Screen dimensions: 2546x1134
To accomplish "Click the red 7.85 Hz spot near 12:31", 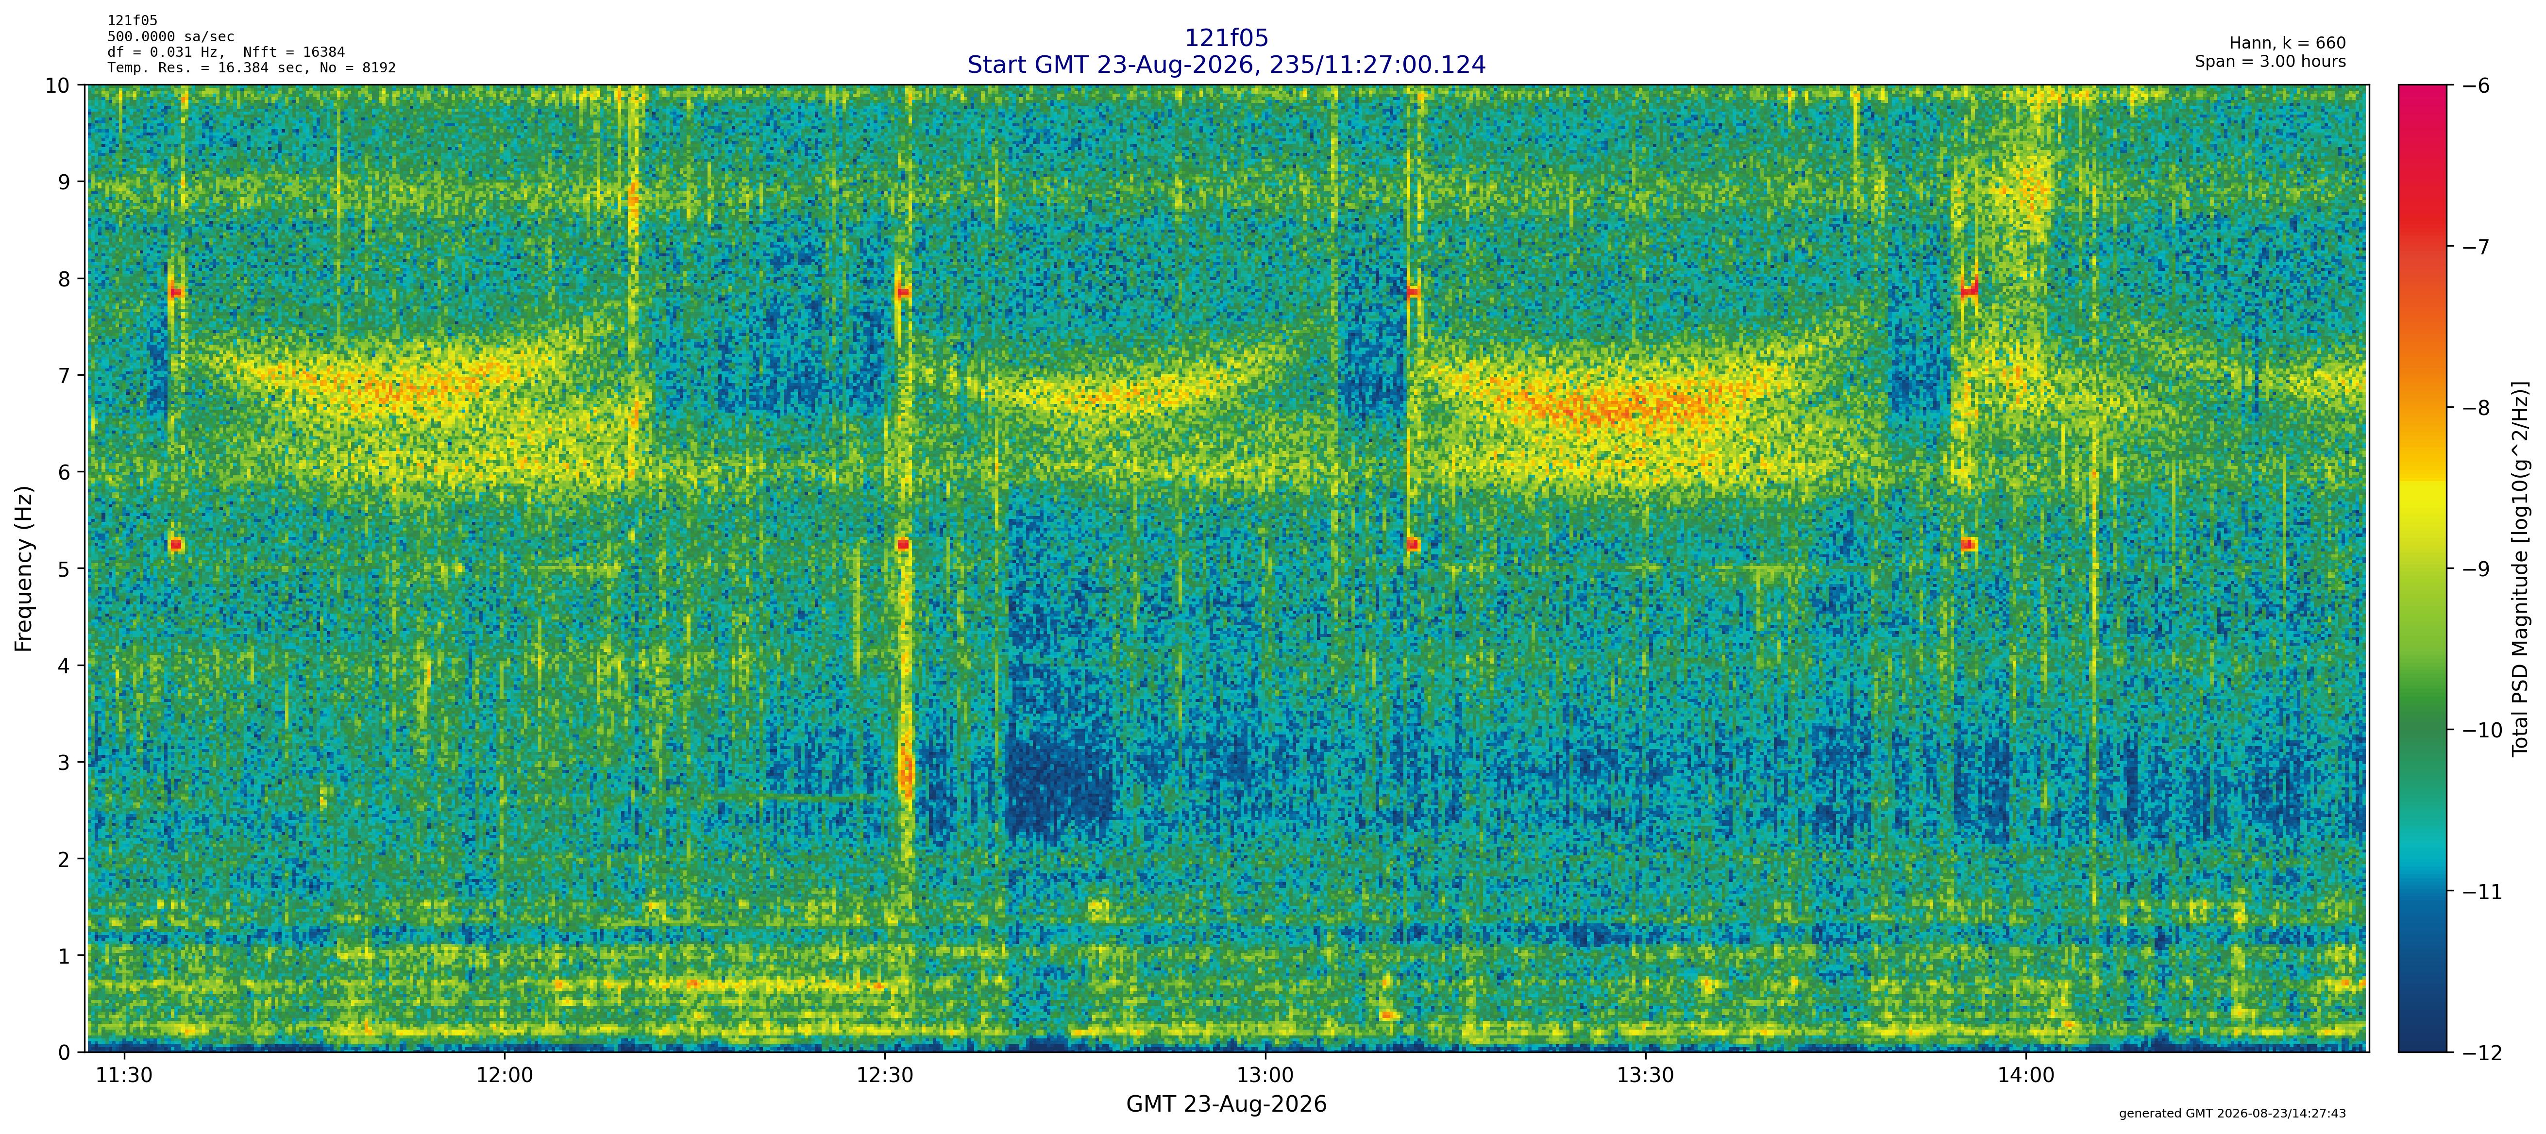I will coord(902,292).
